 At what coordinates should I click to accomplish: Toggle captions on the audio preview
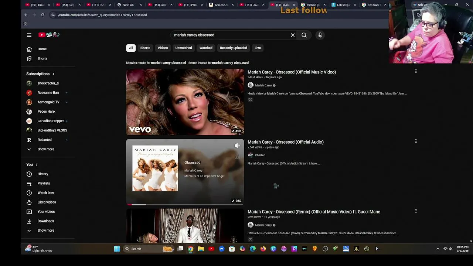[237, 157]
